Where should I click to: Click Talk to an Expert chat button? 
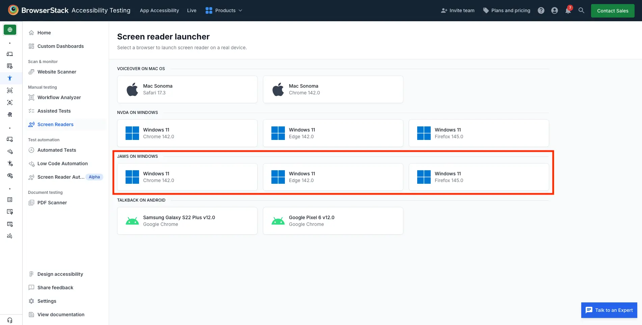[609, 310]
